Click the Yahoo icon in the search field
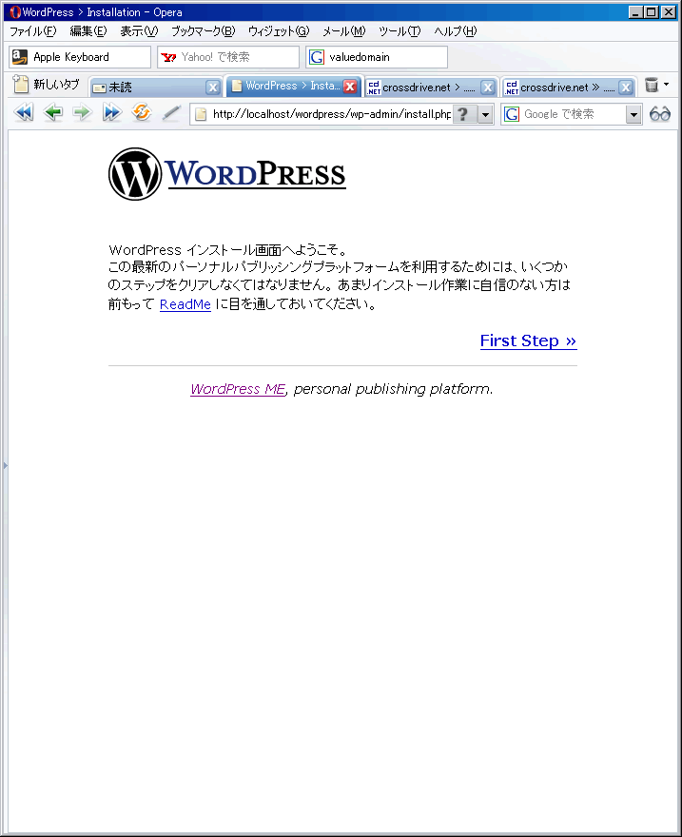The height and width of the screenshot is (837, 682). 168,57
